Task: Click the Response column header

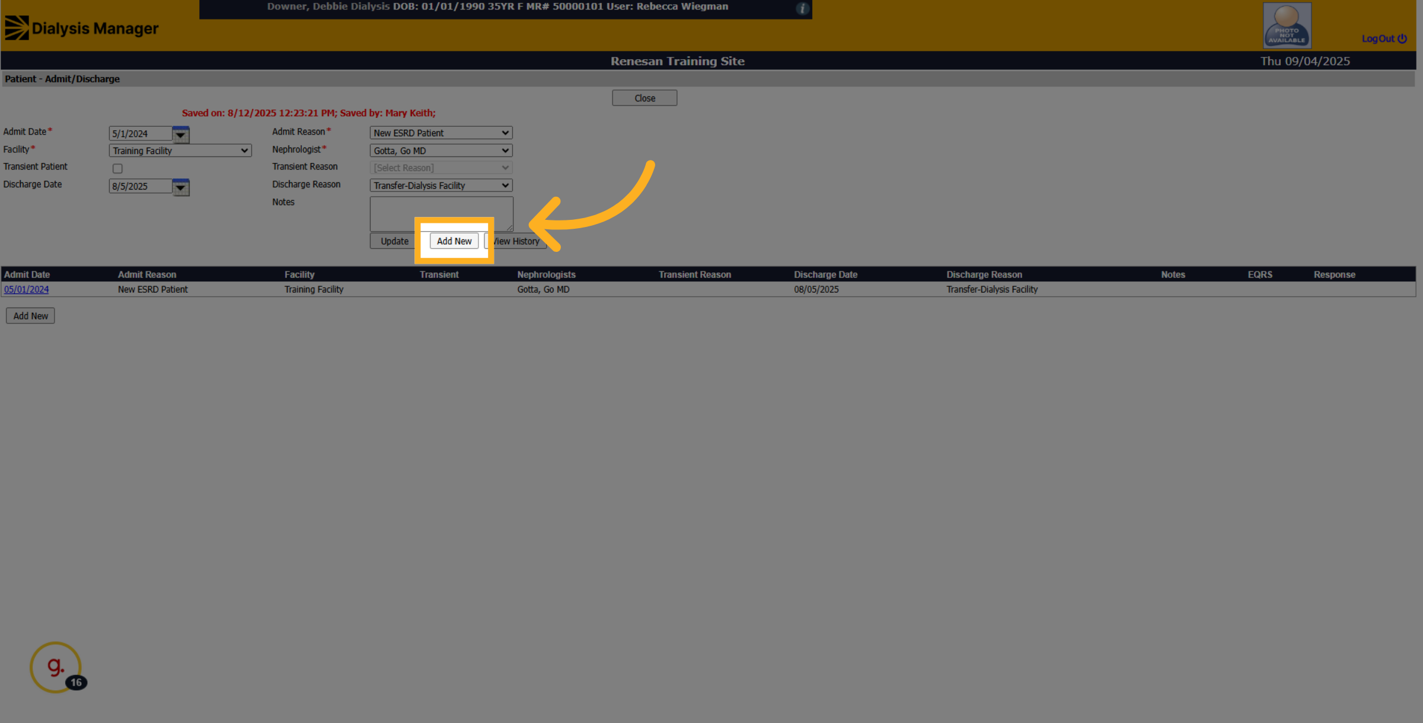Action: tap(1334, 274)
